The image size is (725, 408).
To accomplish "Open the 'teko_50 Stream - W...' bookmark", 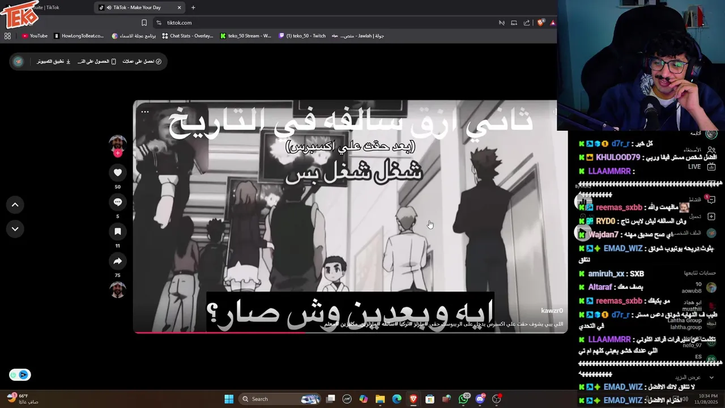I will point(246,36).
